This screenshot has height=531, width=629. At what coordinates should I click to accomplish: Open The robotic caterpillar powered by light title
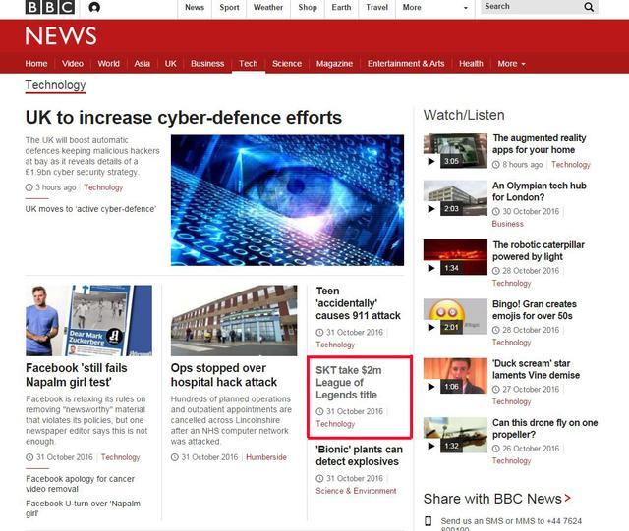click(539, 250)
